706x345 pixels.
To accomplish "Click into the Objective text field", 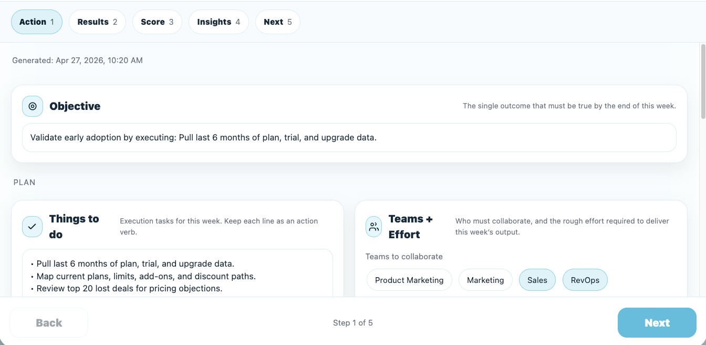I will (x=349, y=138).
